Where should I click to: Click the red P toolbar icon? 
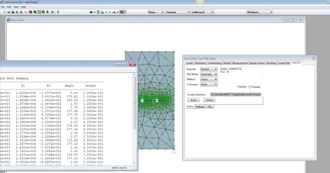coord(110,12)
